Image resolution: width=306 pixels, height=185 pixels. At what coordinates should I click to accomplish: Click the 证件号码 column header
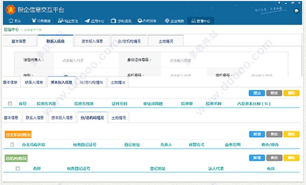click(x=119, y=103)
